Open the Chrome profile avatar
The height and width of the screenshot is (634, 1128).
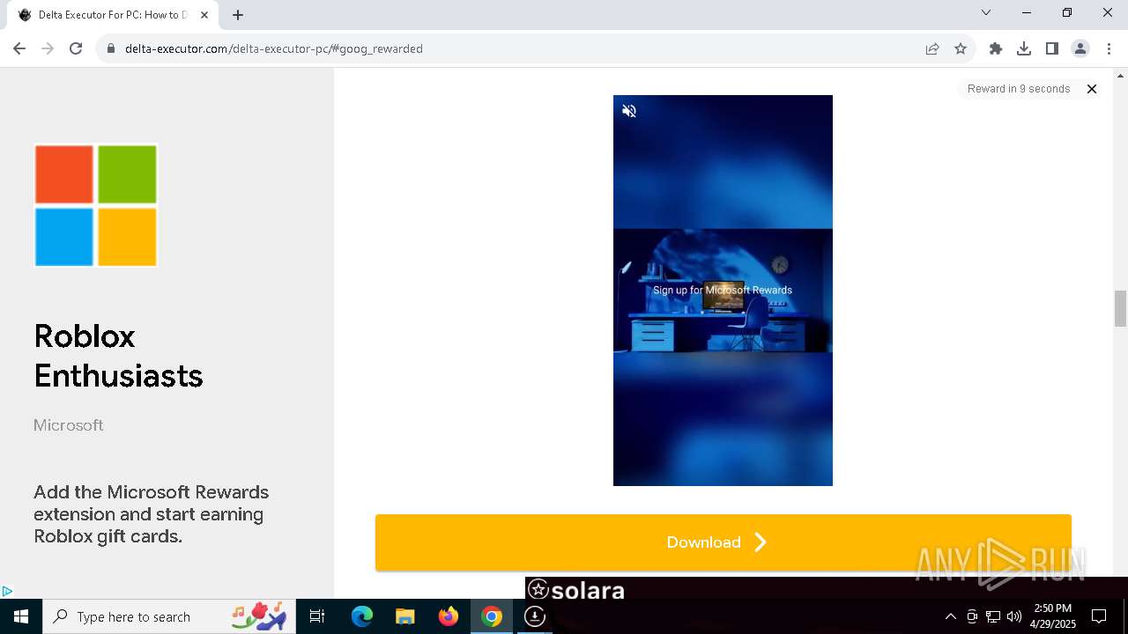[1080, 49]
